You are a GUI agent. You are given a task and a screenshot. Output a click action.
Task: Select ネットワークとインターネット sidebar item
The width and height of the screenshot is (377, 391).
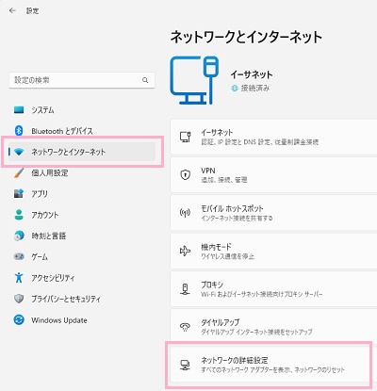tap(82, 152)
